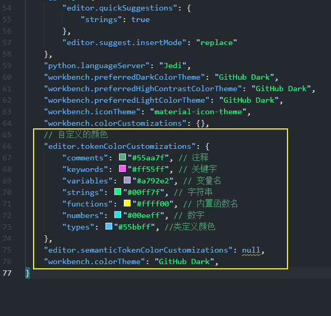Click the "editor.tokenColorCustomizations" key
The image size is (331, 316).
[x=120, y=146]
